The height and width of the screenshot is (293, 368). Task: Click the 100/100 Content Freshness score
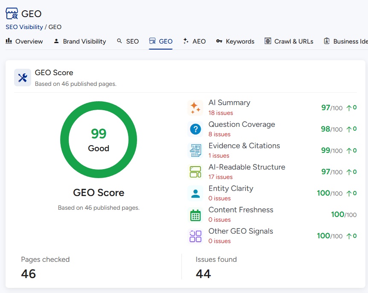[x=344, y=214]
